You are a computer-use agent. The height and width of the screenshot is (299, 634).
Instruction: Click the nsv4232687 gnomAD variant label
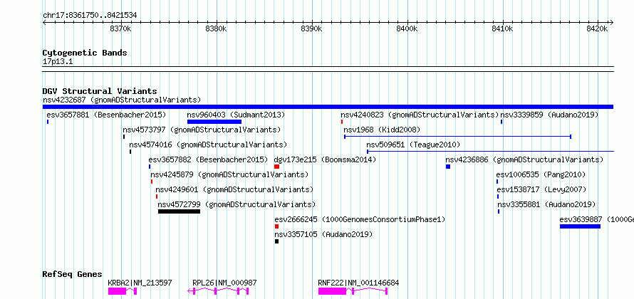(x=122, y=100)
